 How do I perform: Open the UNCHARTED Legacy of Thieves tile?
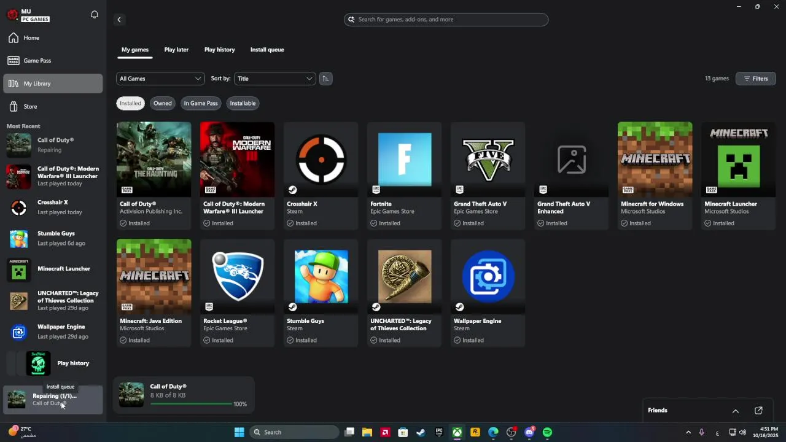(x=405, y=293)
